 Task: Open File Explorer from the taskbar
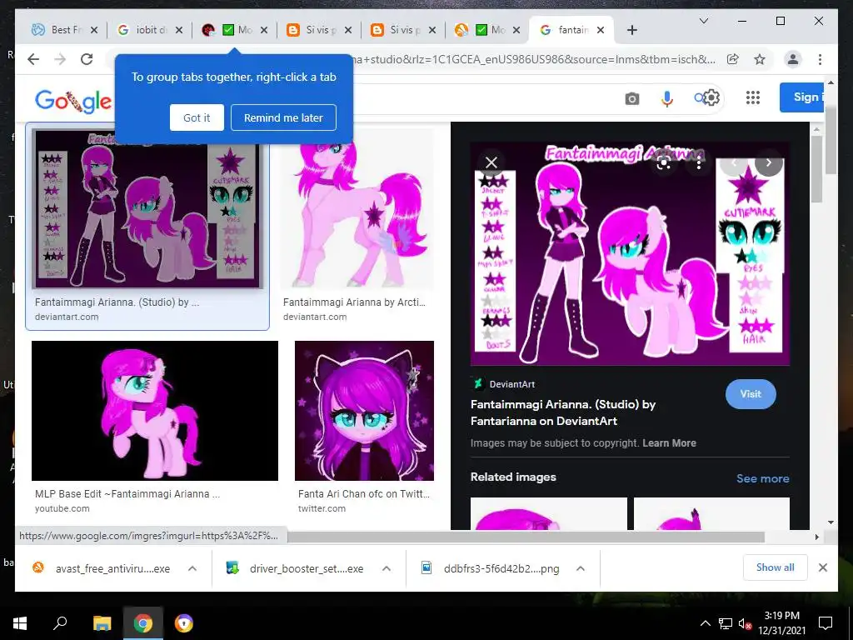pyautogui.click(x=102, y=623)
